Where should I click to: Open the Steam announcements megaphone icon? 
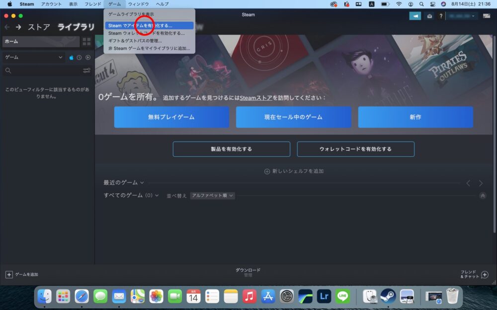point(415,16)
